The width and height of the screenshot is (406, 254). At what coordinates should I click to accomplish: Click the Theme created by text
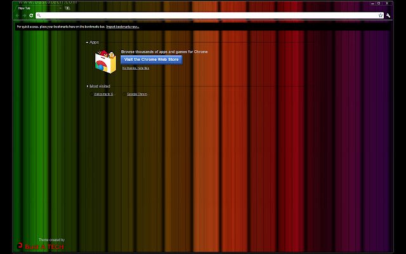(51, 240)
